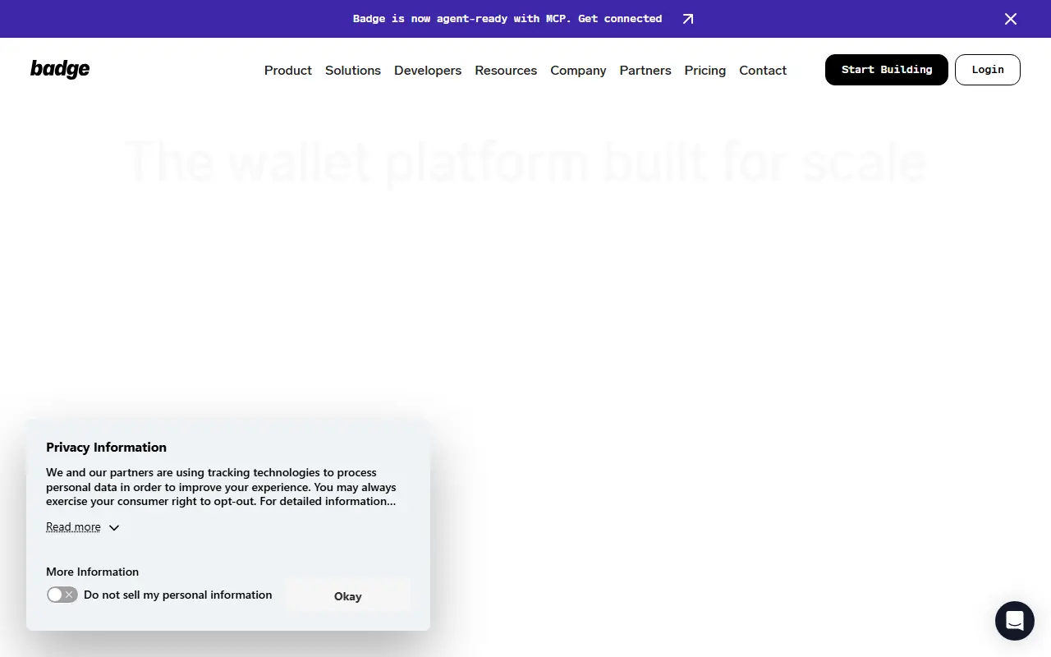Open the Resources menu
Viewport: 1051px width, 657px height.
point(506,71)
